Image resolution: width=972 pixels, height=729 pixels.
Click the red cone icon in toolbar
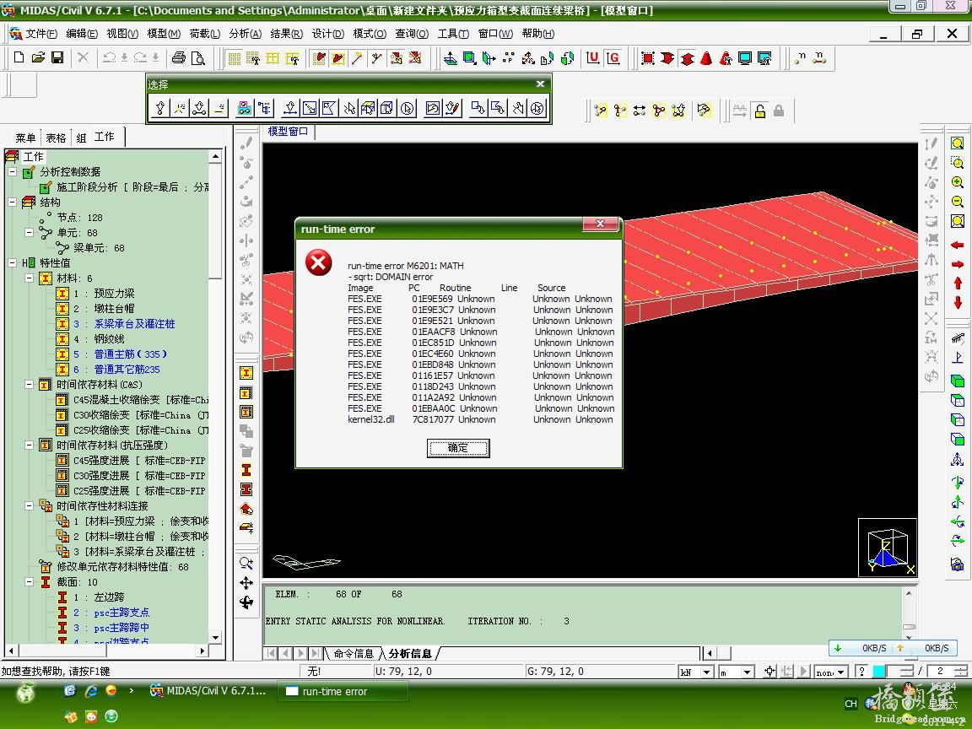(706, 57)
